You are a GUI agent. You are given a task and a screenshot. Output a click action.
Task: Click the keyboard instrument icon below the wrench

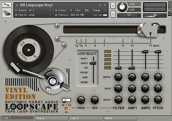pyautogui.click(x=7, y=13)
